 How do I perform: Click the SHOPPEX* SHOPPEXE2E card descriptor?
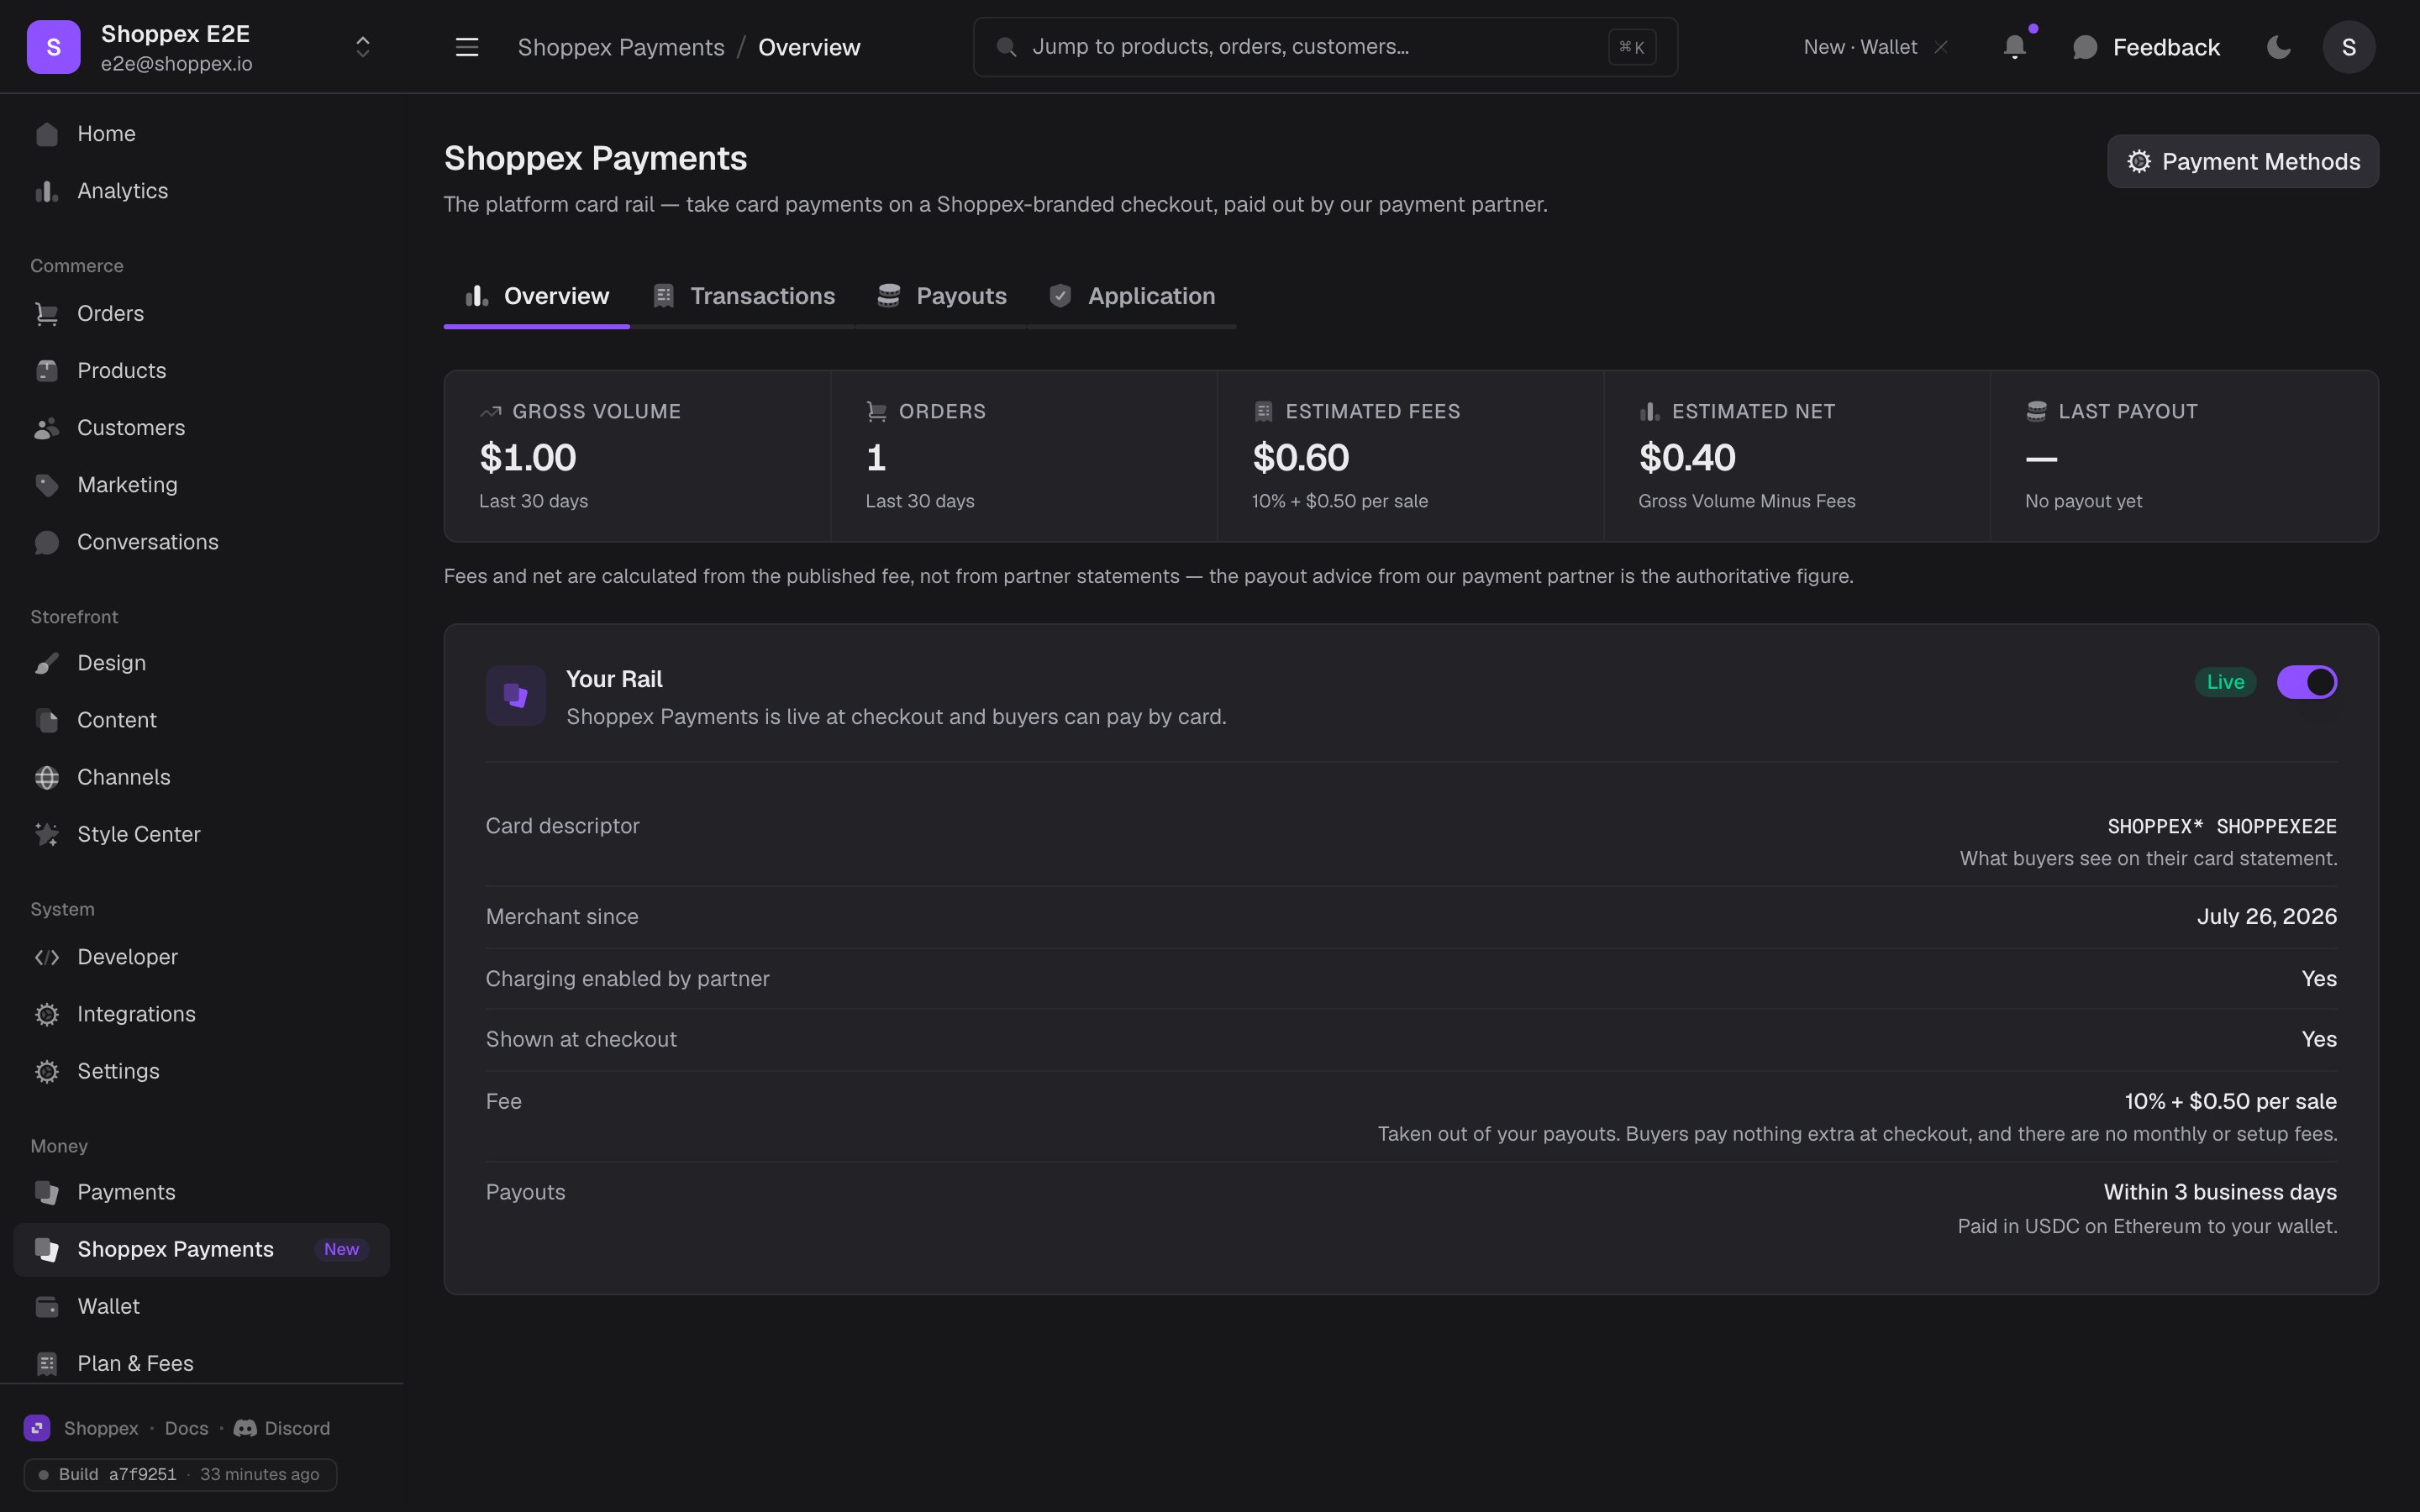click(2222, 826)
